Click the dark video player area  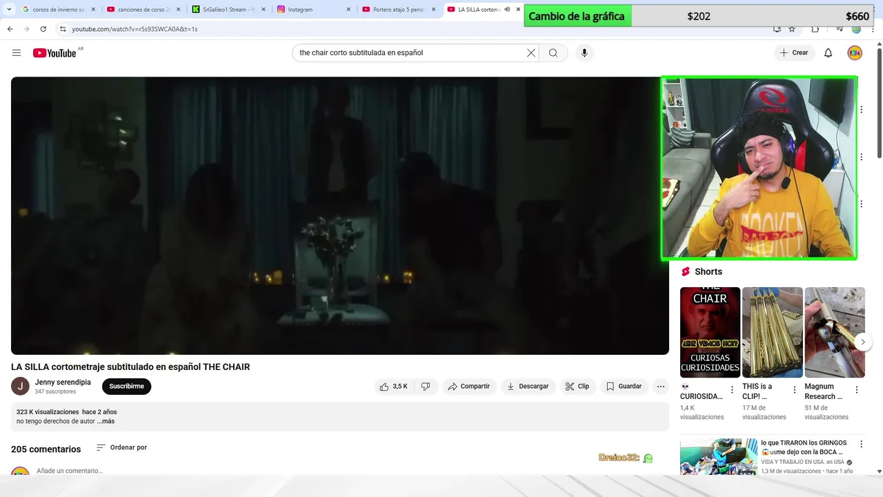[x=339, y=215]
